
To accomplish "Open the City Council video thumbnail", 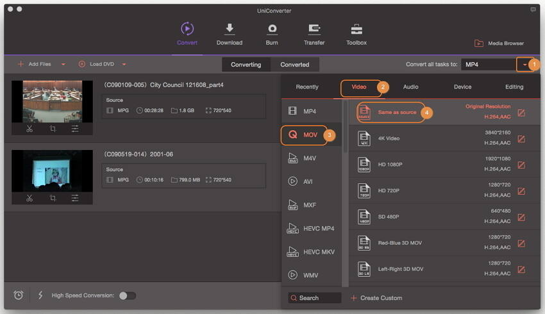I will click(x=52, y=101).
